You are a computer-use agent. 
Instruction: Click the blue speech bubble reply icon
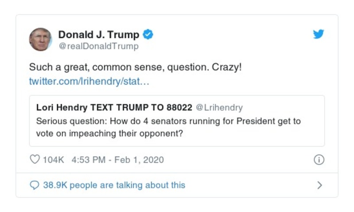pyautogui.click(x=35, y=185)
